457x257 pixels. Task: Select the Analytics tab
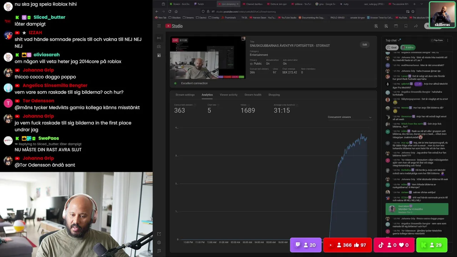[207, 95]
